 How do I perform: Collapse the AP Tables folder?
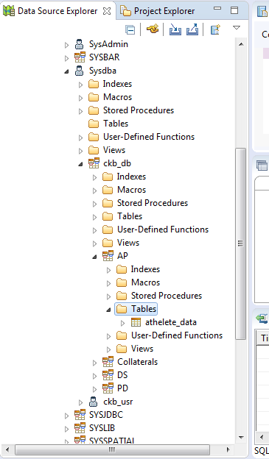tap(108, 310)
